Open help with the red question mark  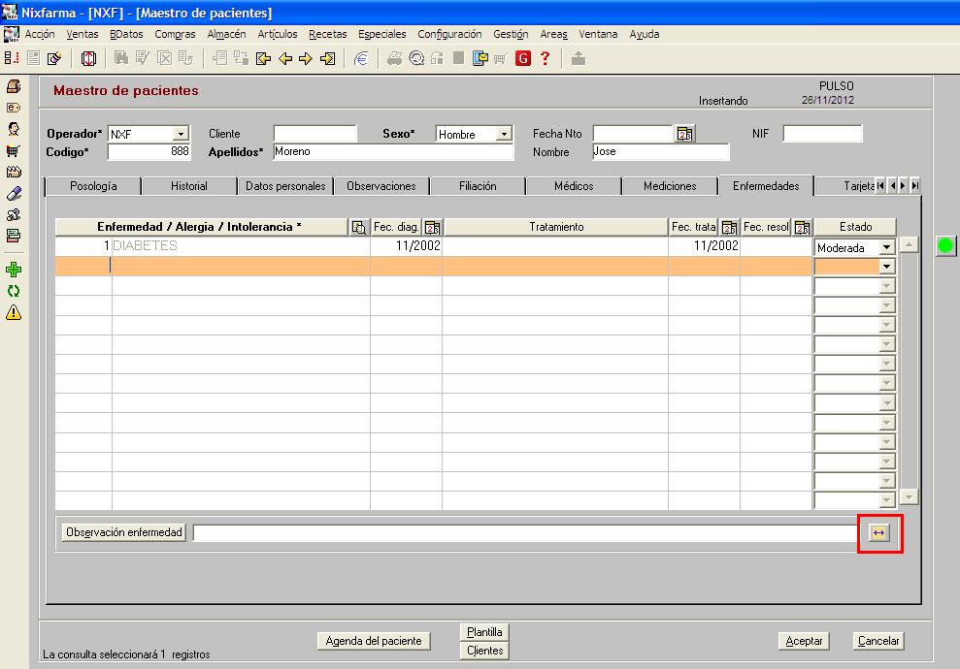(x=545, y=59)
